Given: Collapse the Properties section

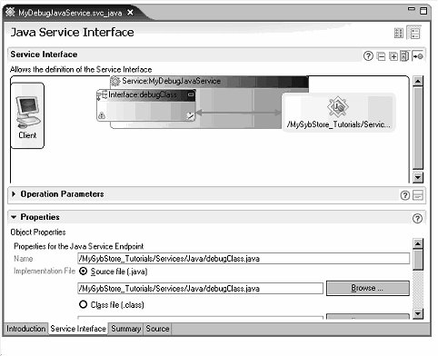Looking at the screenshot, I should [x=14, y=217].
